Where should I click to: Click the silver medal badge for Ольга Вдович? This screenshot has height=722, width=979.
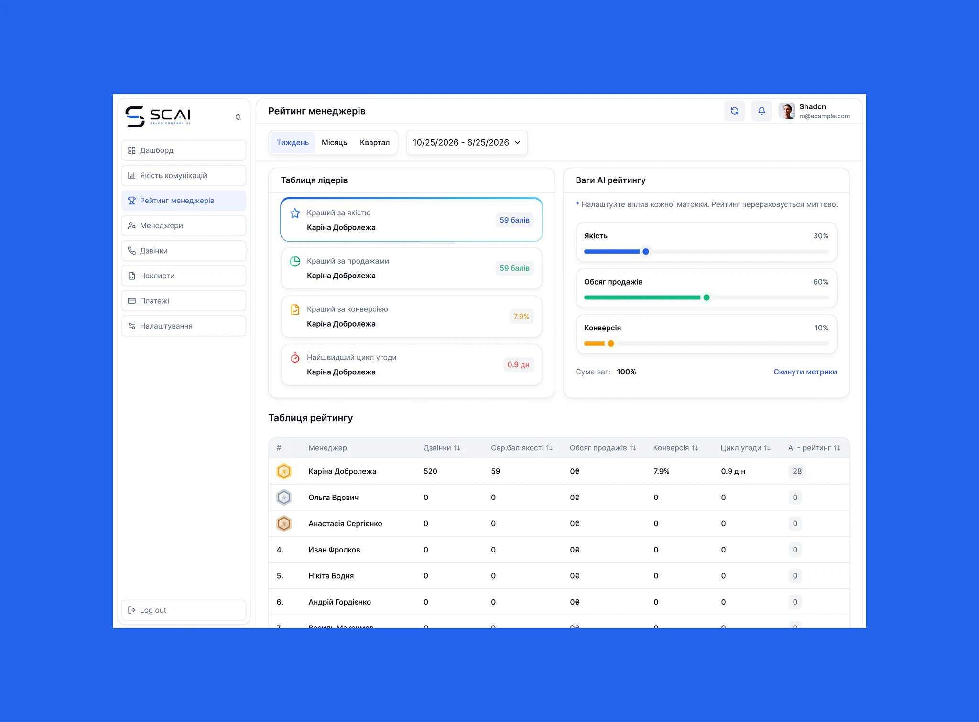pyautogui.click(x=284, y=498)
